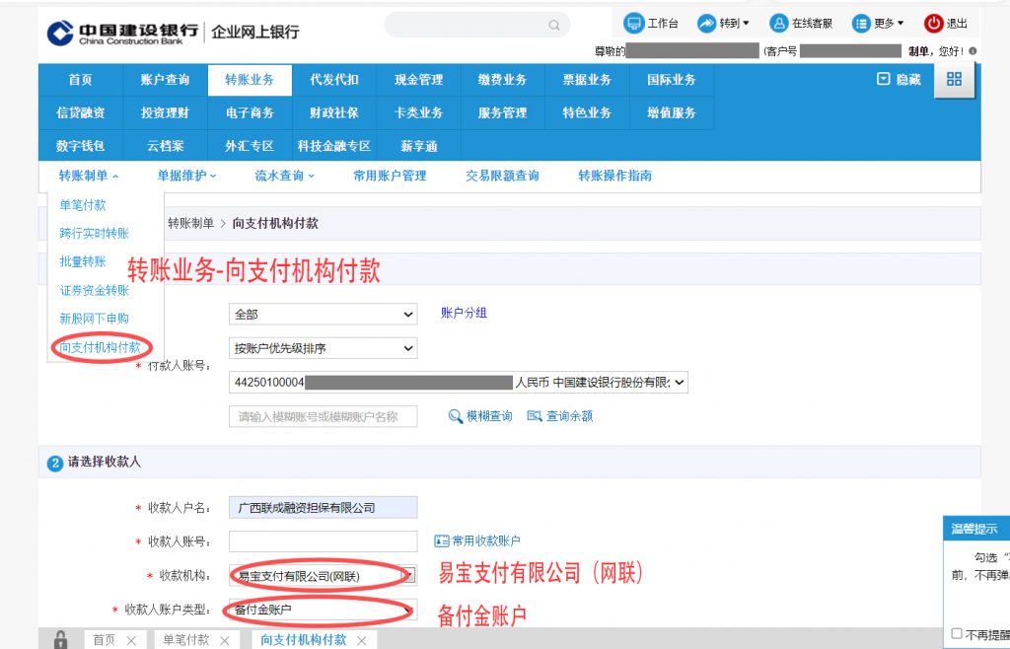
Task: Open 账户查询 menu
Action: click(165, 80)
